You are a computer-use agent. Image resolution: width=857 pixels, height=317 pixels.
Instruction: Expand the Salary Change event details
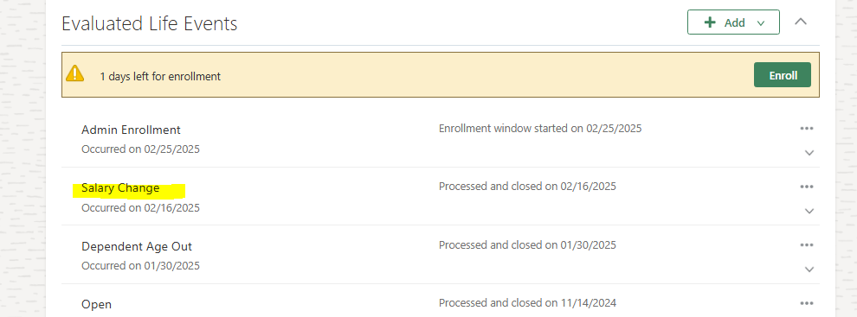pos(809,211)
